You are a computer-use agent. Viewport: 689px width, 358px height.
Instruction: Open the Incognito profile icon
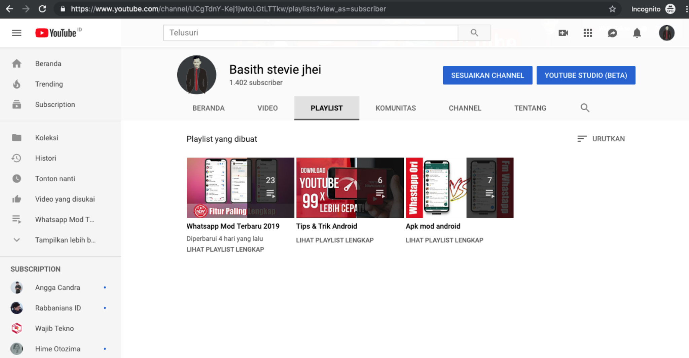click(670, 9)
